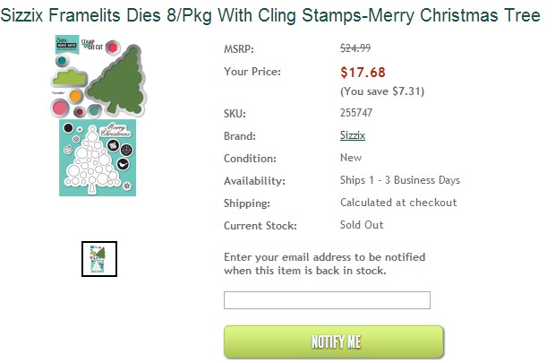Click the green NOTIFY ME button
The image size is (555, 363).
(x=333, y=341)
